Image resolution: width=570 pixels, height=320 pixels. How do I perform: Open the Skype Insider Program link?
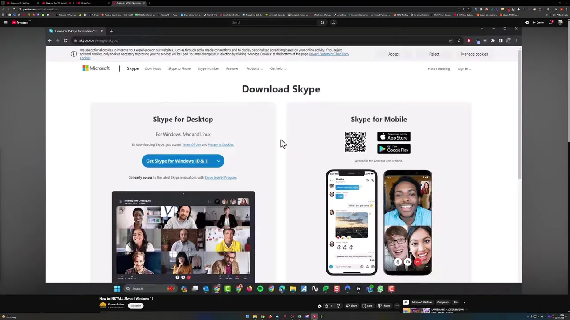pos(220,177)
